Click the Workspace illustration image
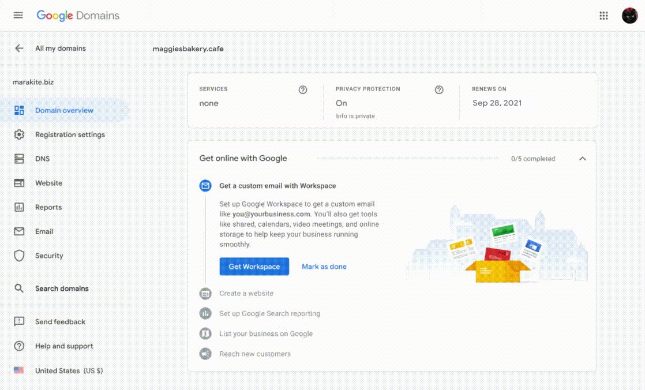The height and width of the screenshot is (390, 645). (498, 243)
